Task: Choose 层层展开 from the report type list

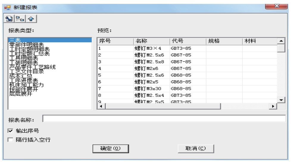Action: (21, 94)
